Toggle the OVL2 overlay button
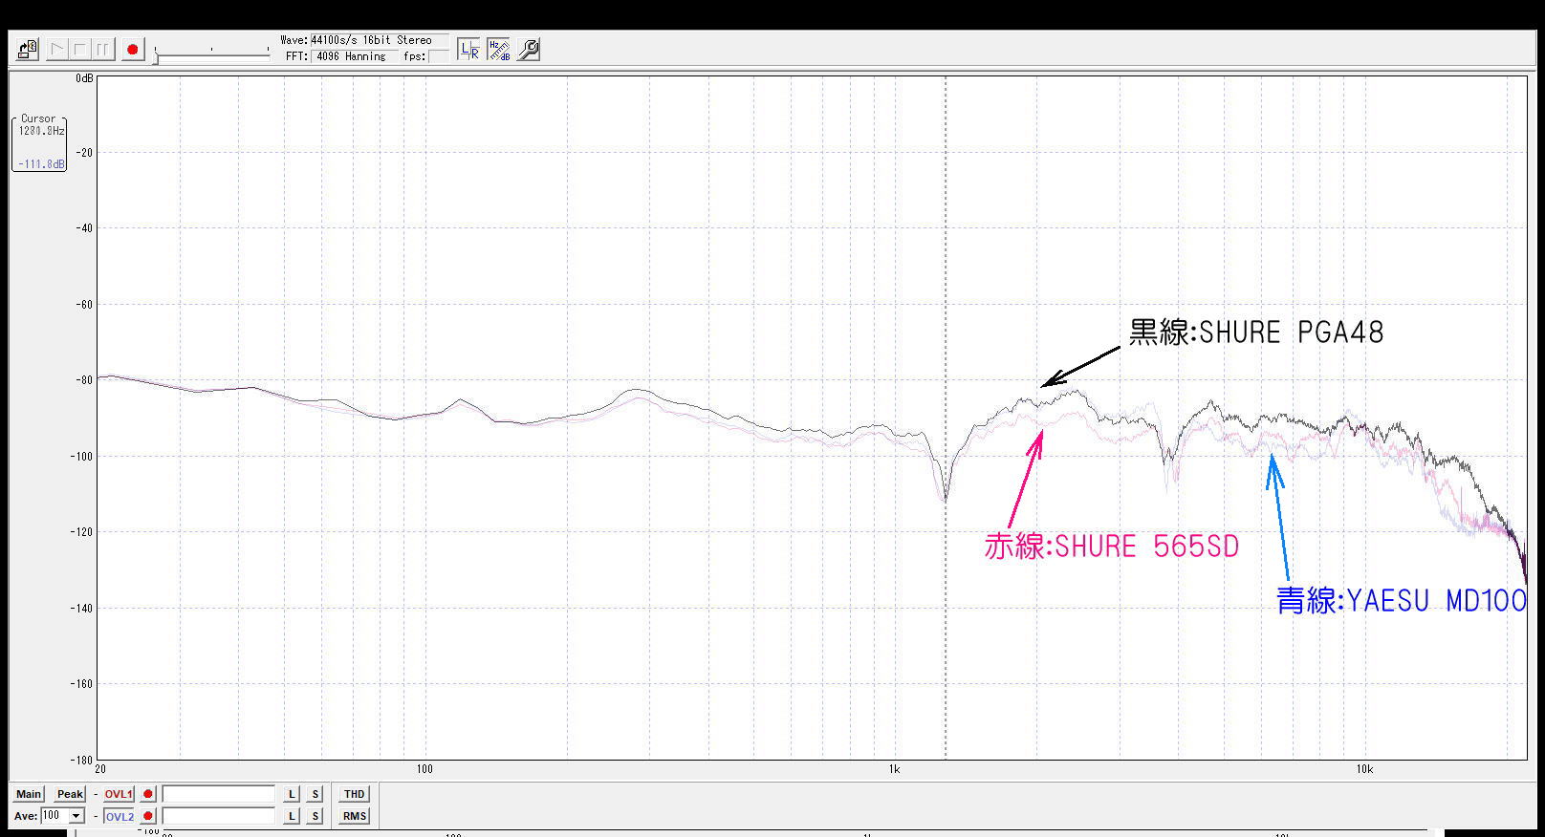 [119, 816]
